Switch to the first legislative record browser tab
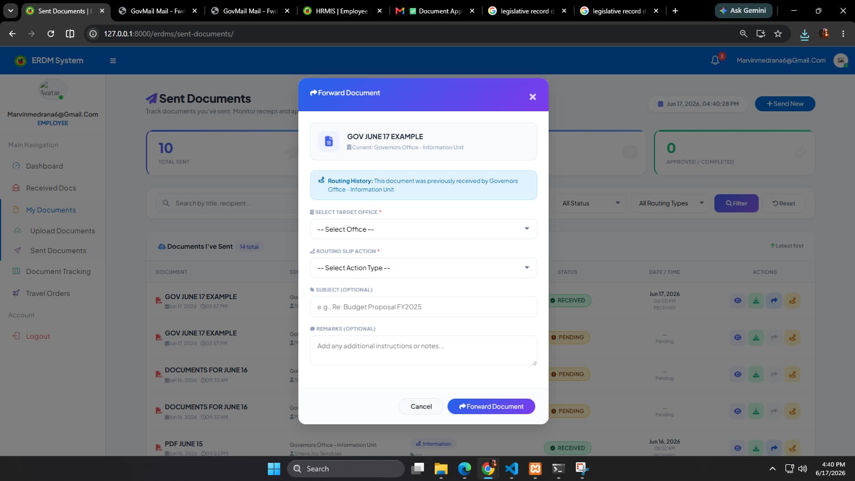855x481 pixels. (x=527, y=11)
